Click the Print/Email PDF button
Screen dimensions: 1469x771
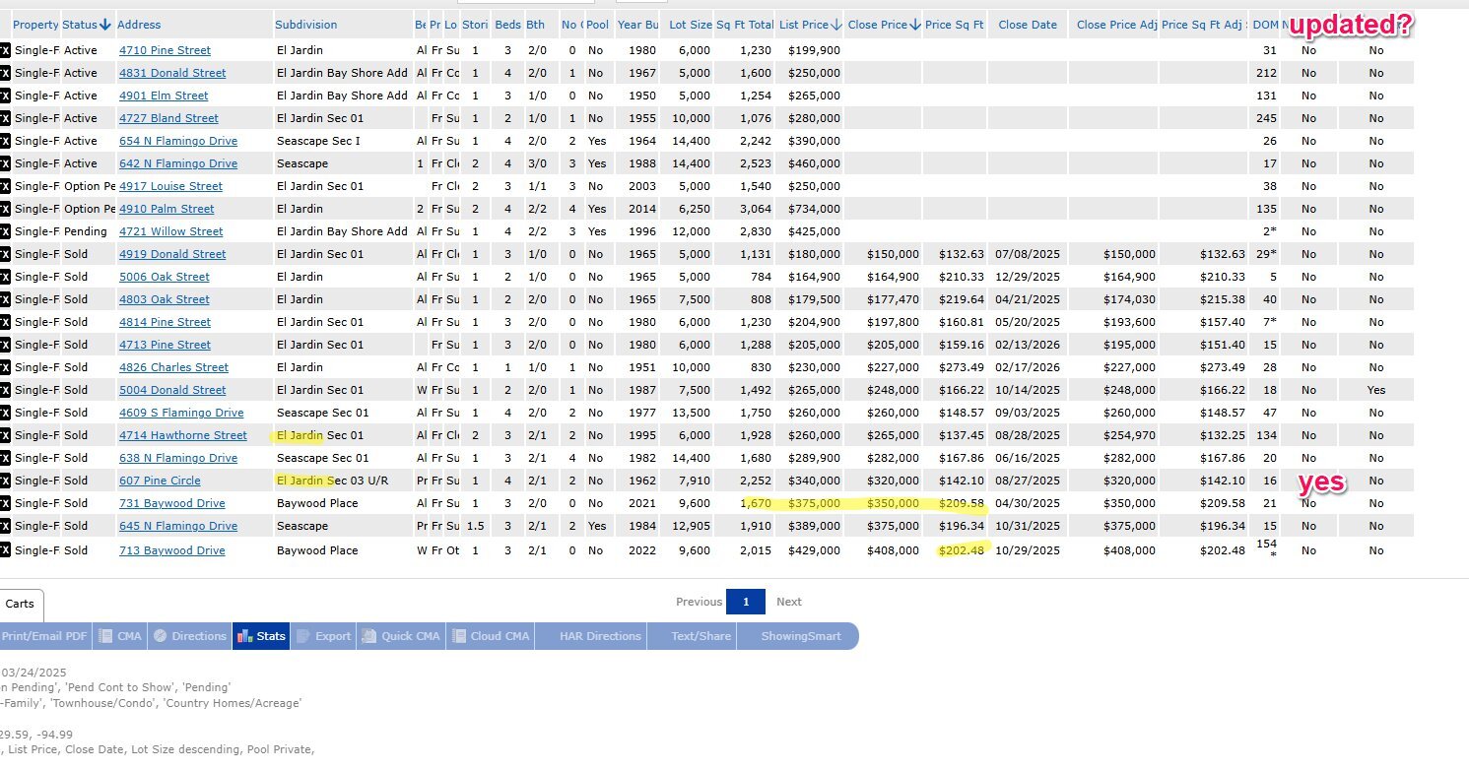pos(44,636)
